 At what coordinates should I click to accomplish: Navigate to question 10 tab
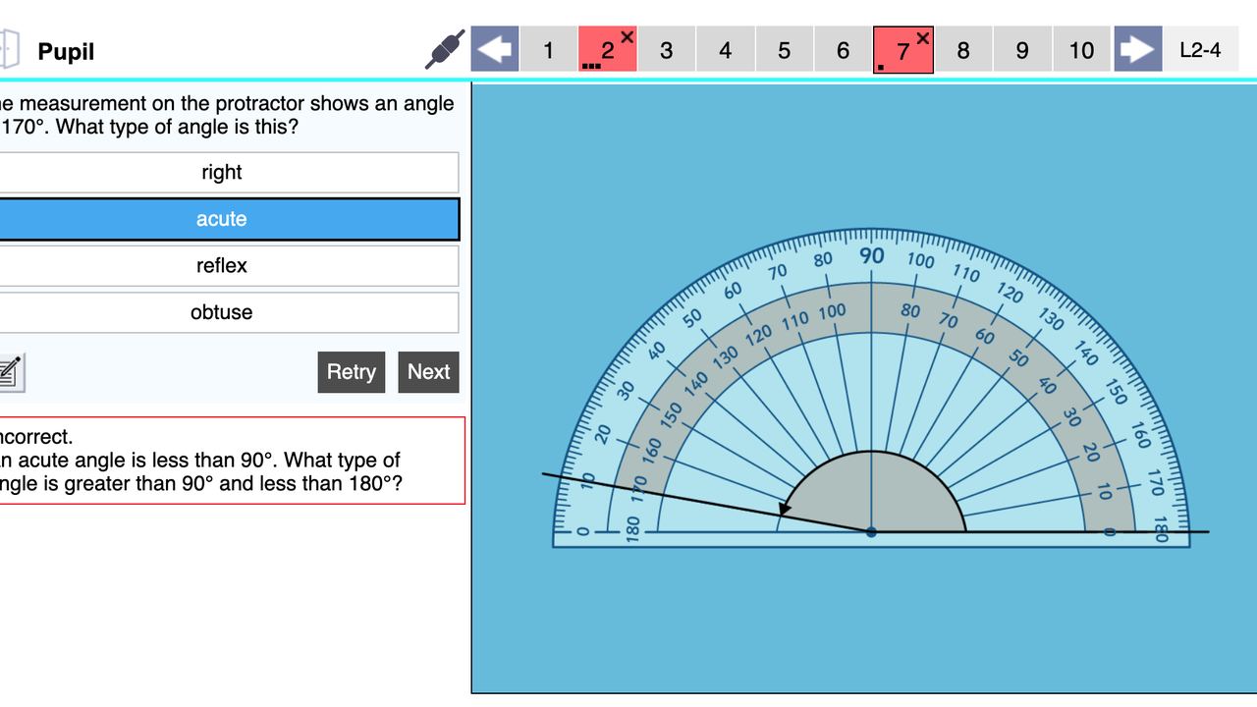[1081, 50]
